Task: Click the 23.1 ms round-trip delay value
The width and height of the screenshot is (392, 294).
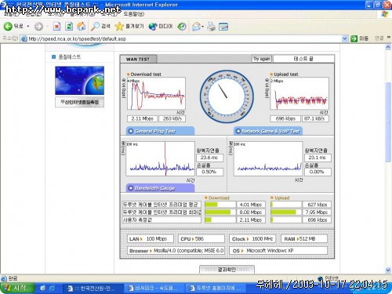Action: click(x=318, y=158)
